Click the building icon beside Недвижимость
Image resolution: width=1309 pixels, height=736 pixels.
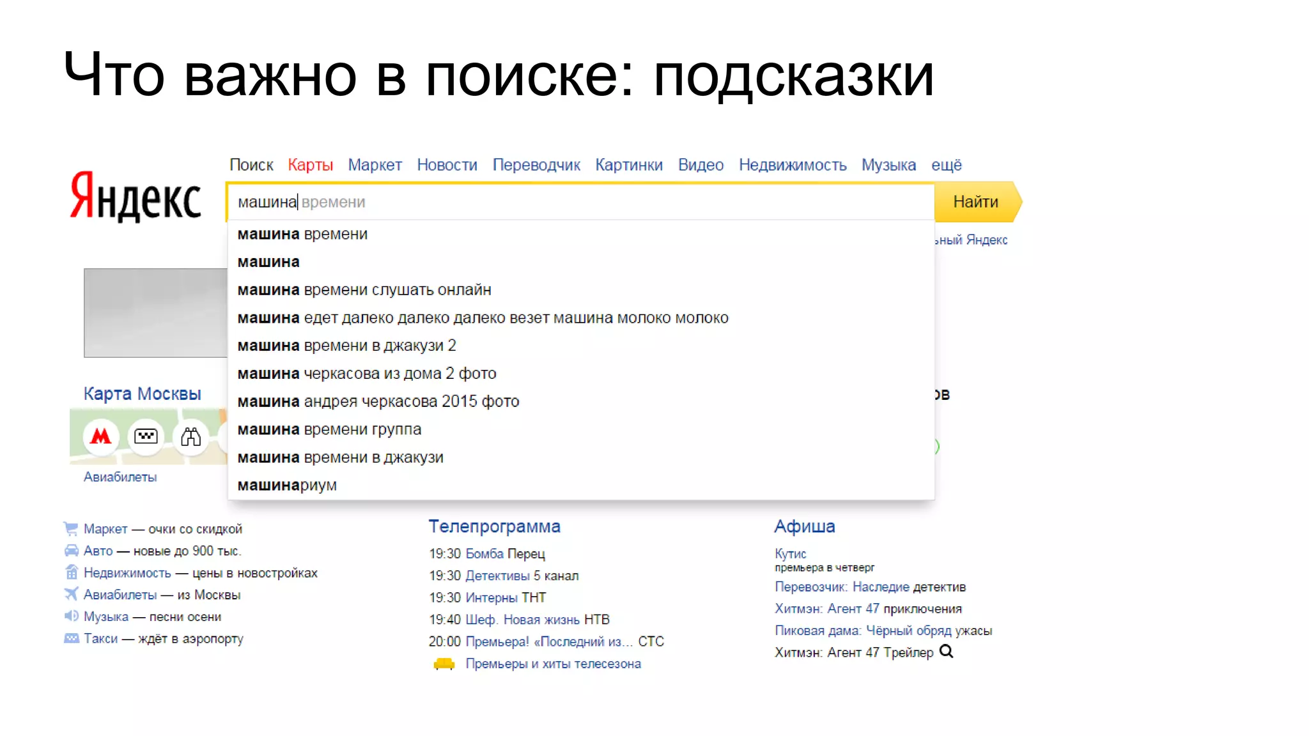(71, 572)
